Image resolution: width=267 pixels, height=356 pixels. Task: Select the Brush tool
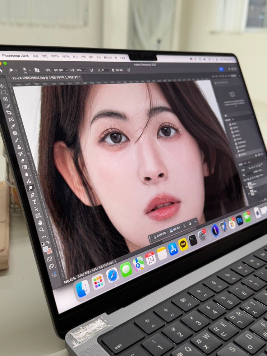point(17,140)
